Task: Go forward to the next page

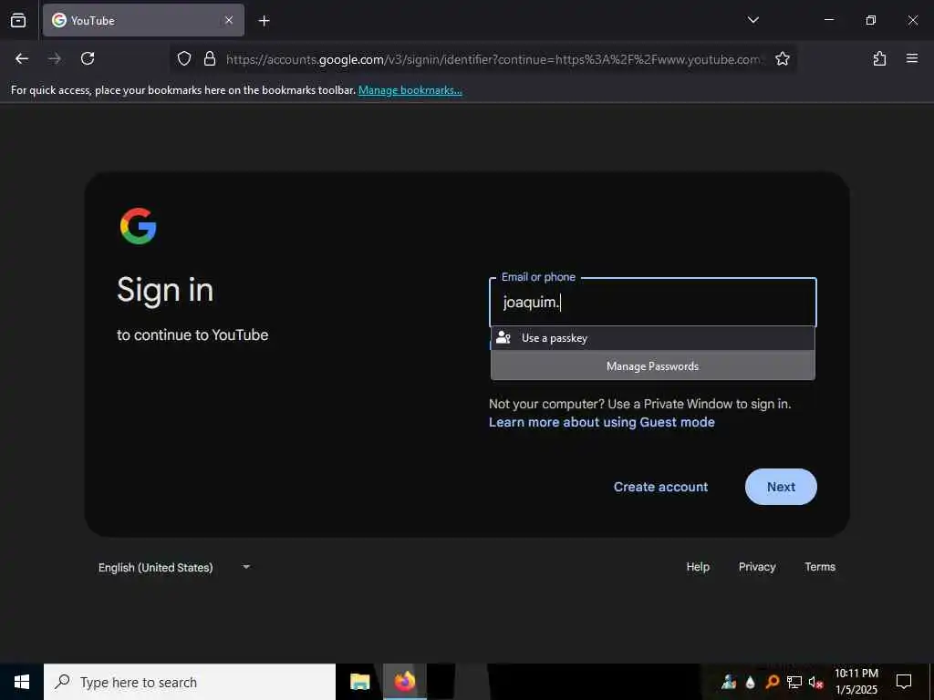Action: point(55,58)
